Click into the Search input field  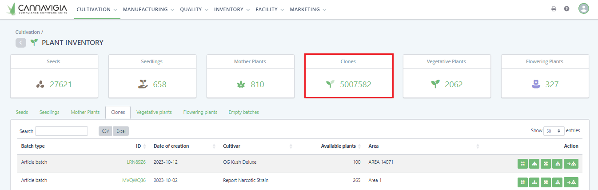[x=61, y=131]
